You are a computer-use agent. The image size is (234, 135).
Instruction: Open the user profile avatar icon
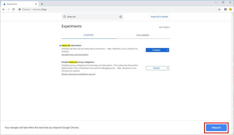coord(225,9)
